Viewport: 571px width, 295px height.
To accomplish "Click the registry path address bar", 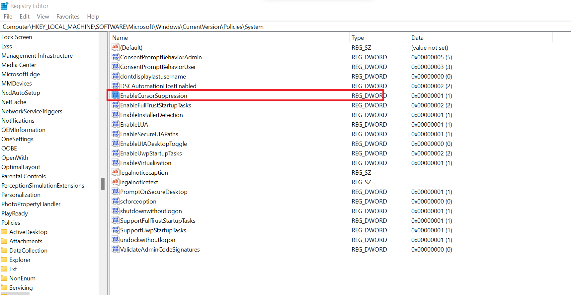I will tap(285, 27).
